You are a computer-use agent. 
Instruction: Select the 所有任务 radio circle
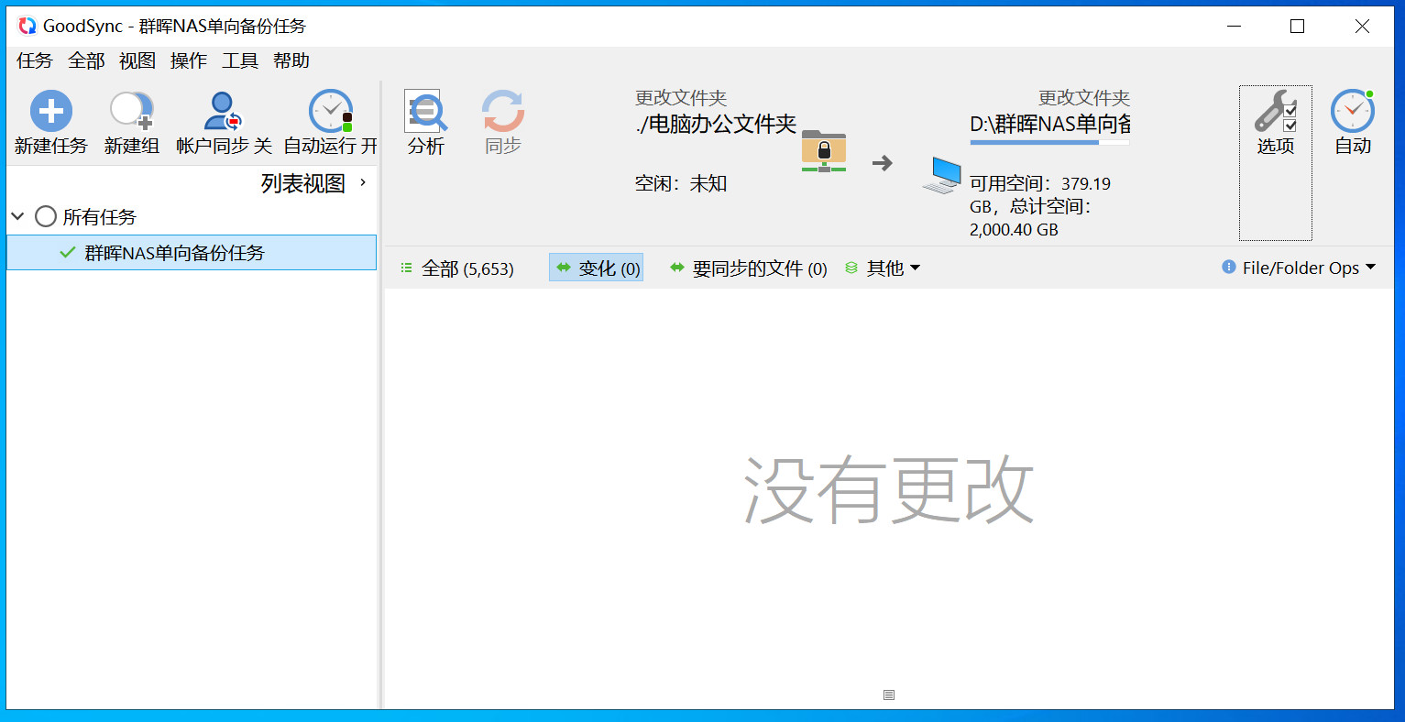[46, 216]
